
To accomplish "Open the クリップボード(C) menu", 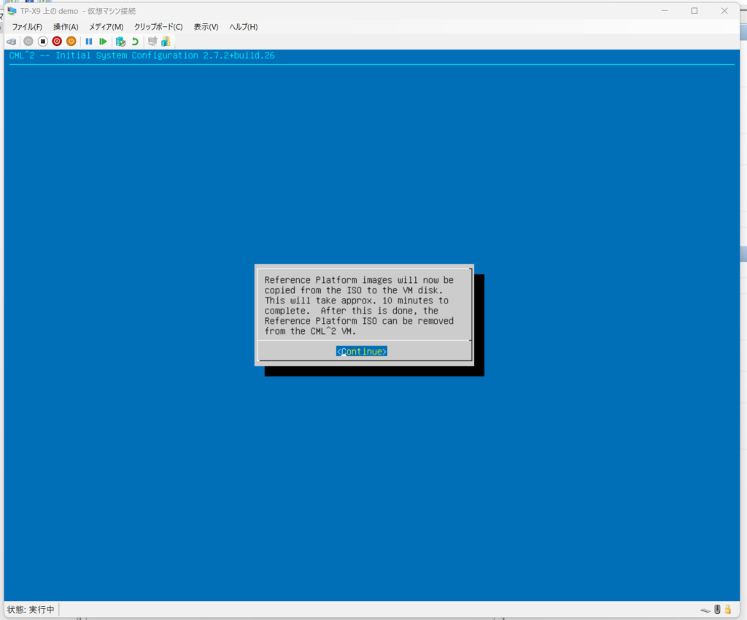I will (x=158, y=27).
